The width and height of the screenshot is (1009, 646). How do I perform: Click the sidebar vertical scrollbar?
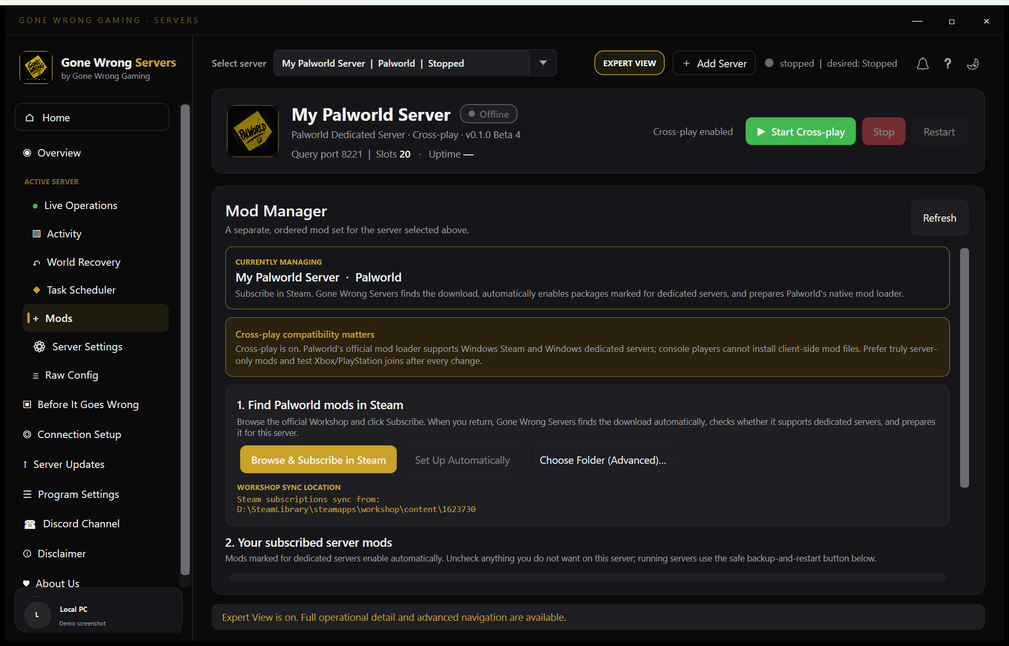[x=185, y=339]
